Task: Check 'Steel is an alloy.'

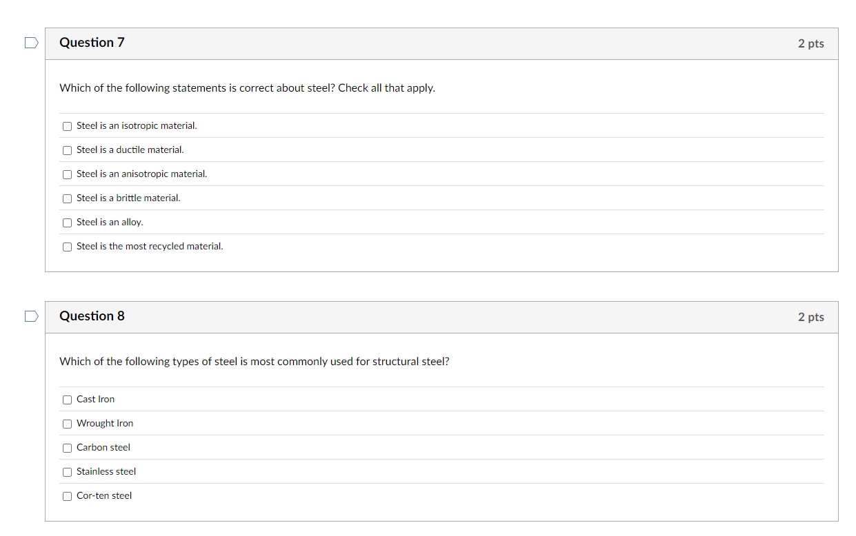Action: [x=67, y=223]
